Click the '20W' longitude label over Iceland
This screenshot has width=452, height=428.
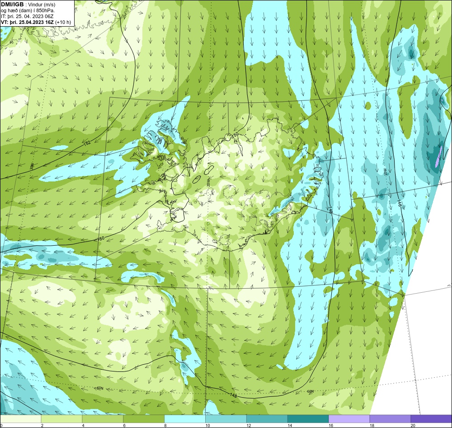tap(208, 183)
